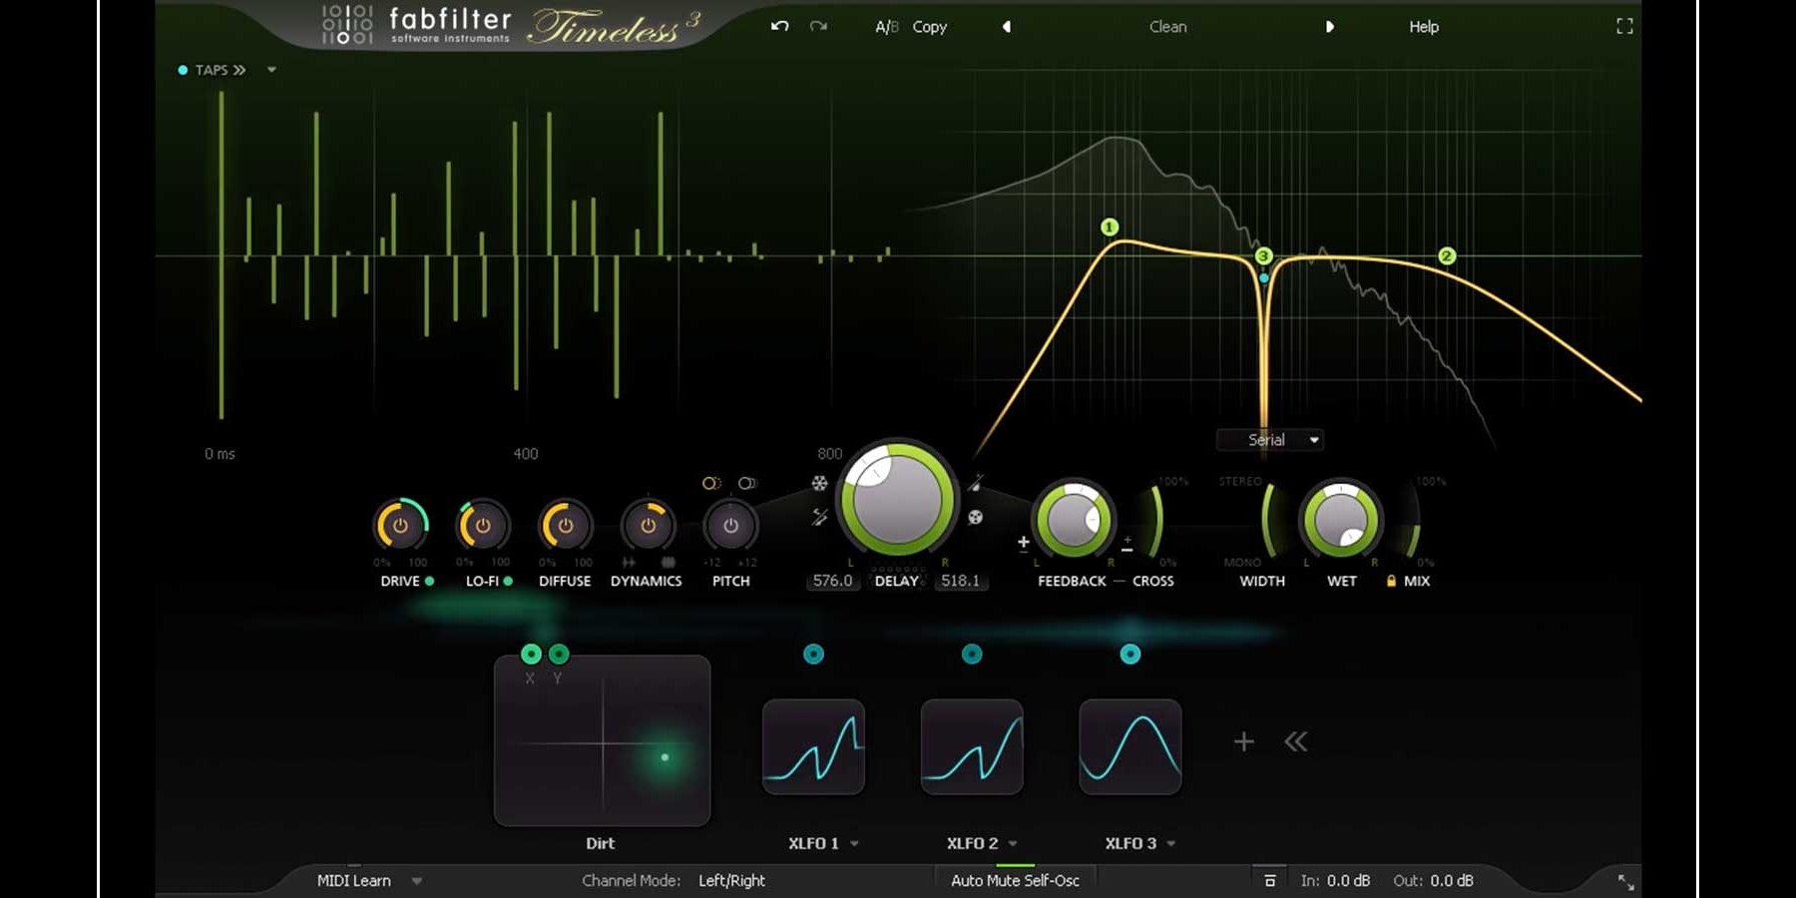
Task: Open the Help menu
Action: coord(1423,27)
